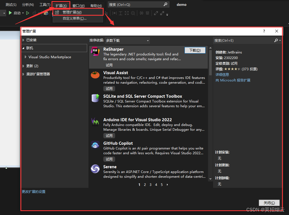Click the 试用 tag under Visual Assist
The width and height of the screenshot is (289, 215).
pyautogui.click(x=109, y=89)
